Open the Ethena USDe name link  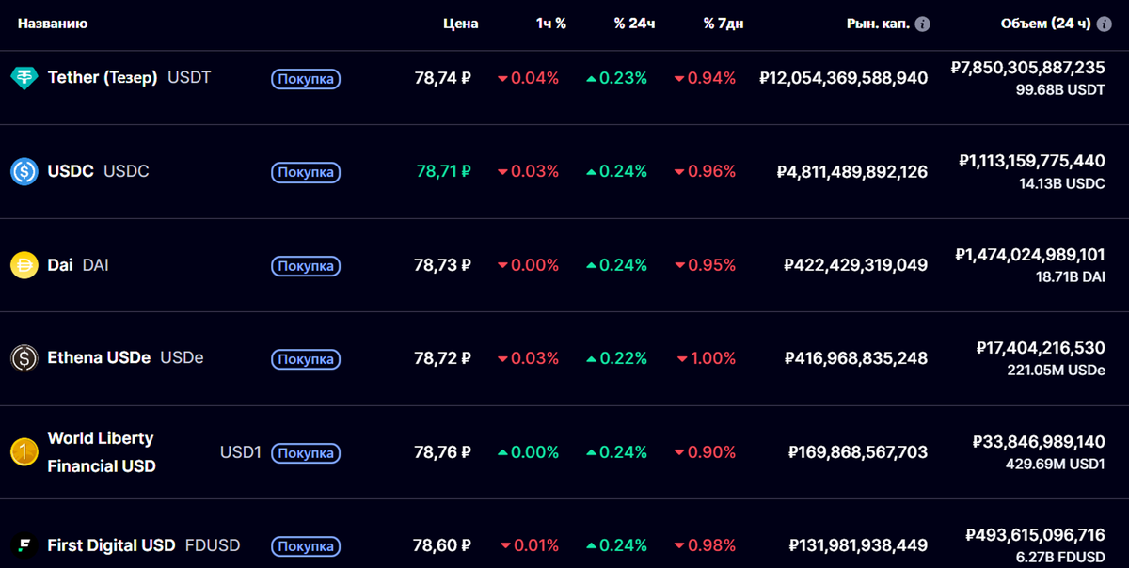(99, 358)
